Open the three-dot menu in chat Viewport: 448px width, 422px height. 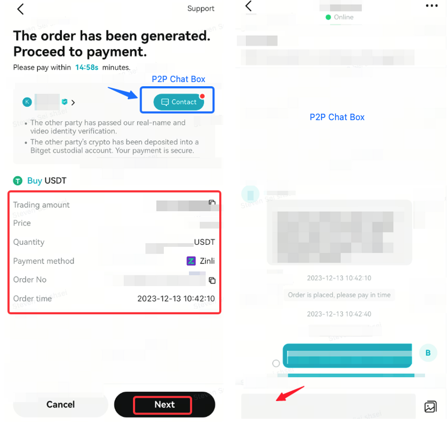(x=431, y=5)
